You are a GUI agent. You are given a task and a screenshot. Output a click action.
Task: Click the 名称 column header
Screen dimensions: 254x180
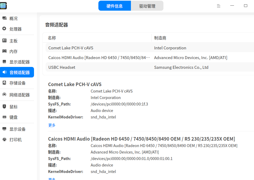click(x=52, y=38)
